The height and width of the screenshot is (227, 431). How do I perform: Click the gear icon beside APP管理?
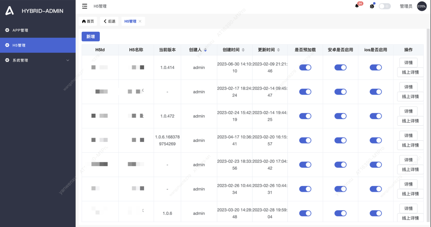point(7,30)
